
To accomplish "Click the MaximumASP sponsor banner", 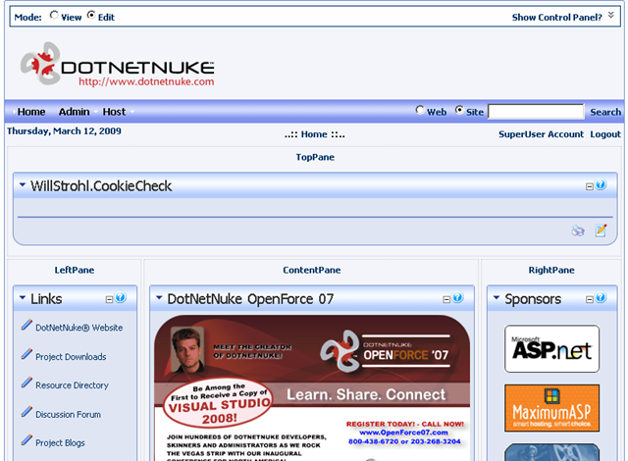I will (551, 408).
